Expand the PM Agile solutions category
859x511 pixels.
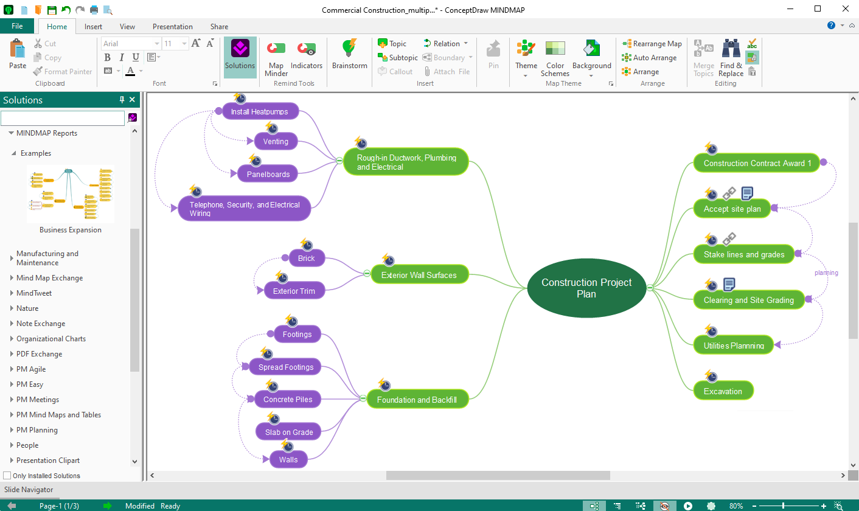click(x=12, y=369)
